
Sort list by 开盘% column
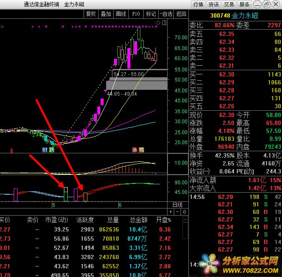(x=163, y=220)
